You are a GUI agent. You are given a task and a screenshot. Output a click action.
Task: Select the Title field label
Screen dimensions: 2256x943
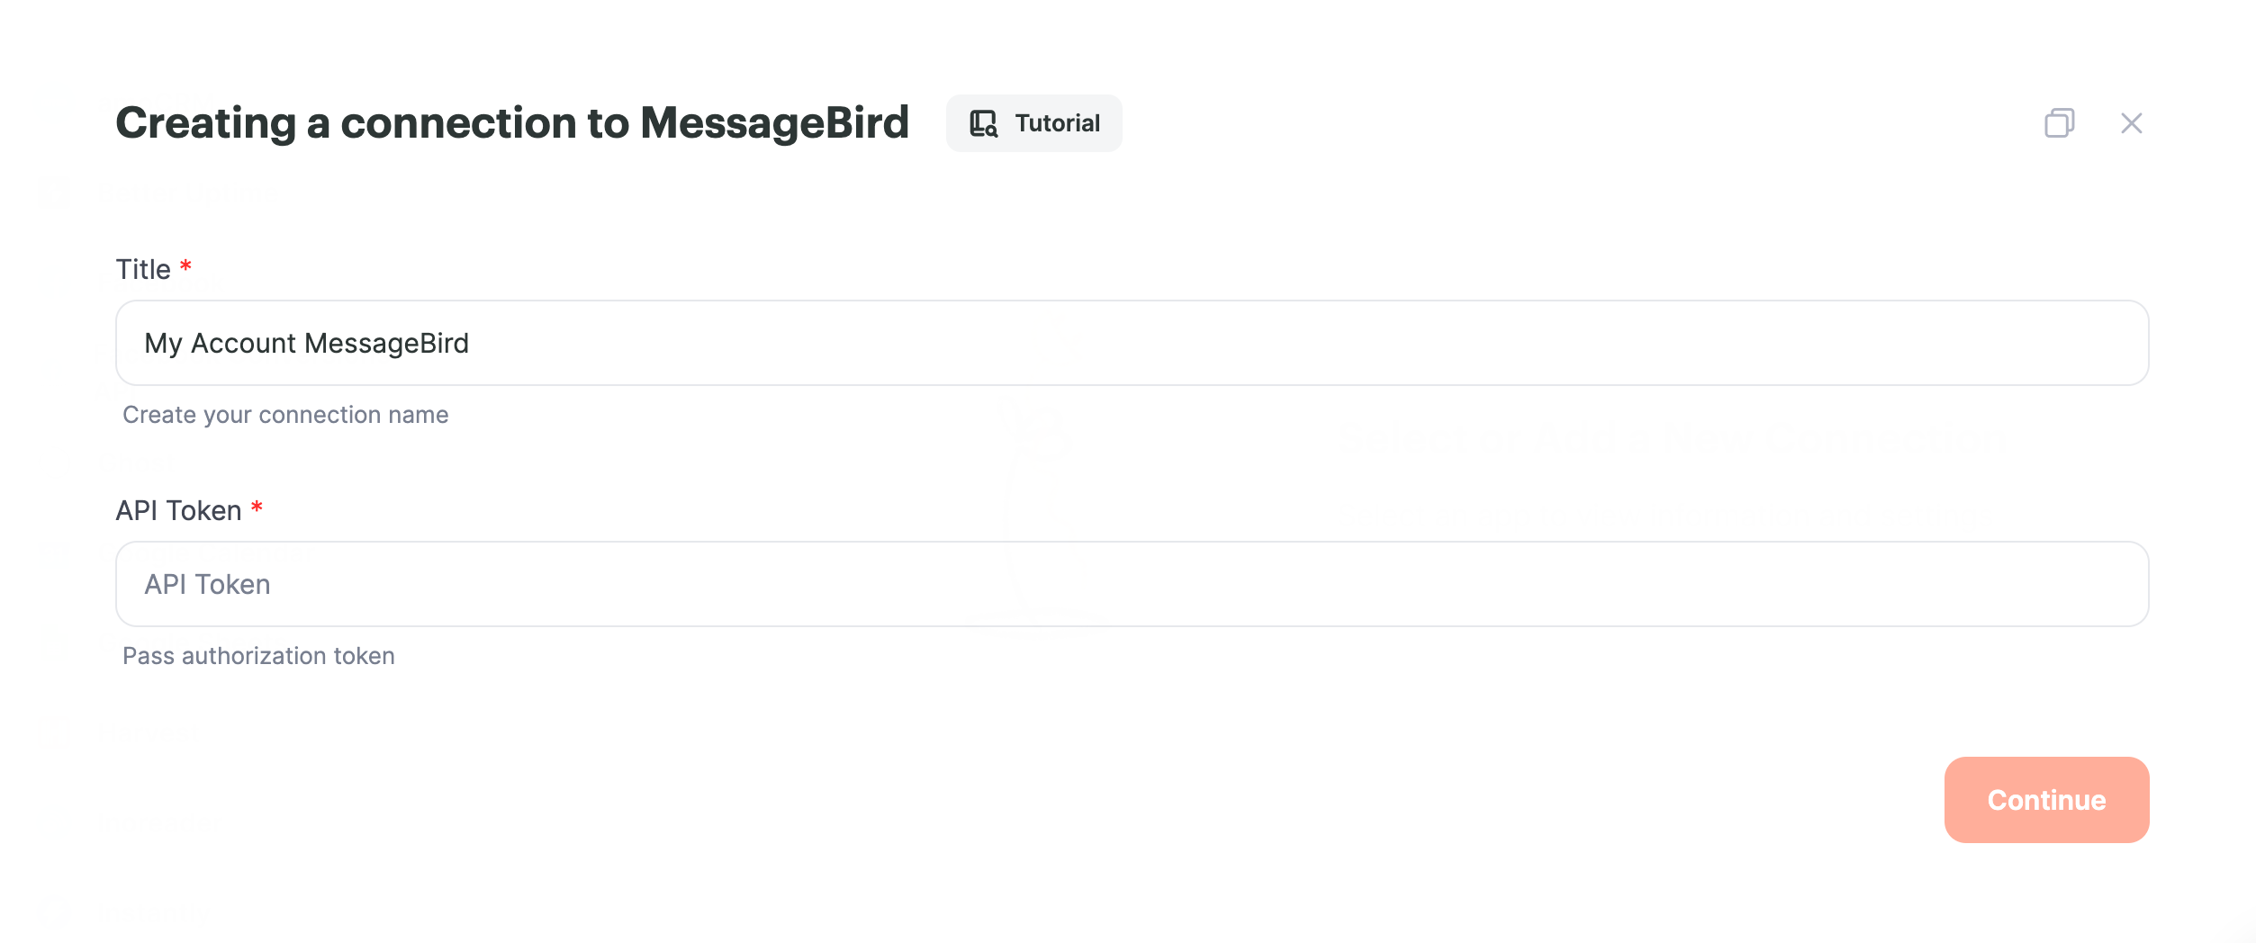[x=143, y=269]
